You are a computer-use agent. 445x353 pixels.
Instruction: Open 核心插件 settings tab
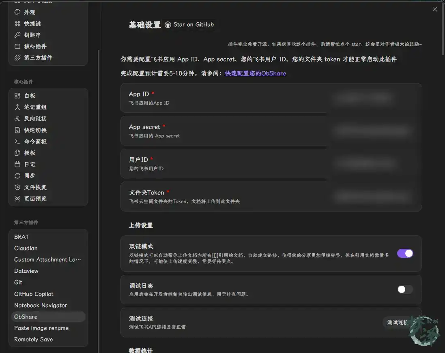[48, 46]
